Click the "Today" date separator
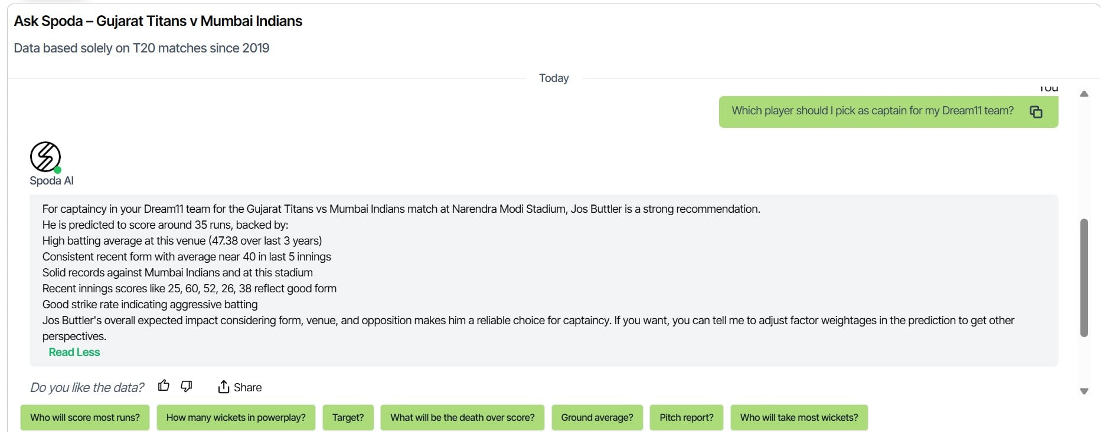1104x432 pixels. point(554,78)
